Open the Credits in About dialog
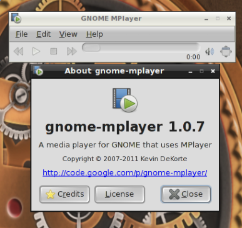Screen dimensions: 242x228 [64, 194]
